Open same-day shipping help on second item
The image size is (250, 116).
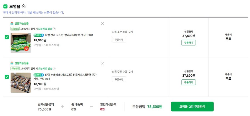pyautogui.click(x=54, y=68)
